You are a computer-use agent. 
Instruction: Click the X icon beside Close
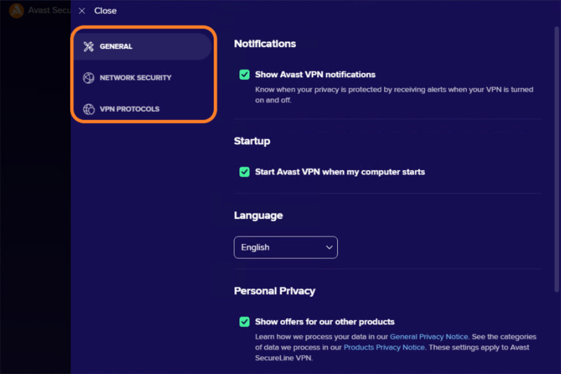(82, 11)
